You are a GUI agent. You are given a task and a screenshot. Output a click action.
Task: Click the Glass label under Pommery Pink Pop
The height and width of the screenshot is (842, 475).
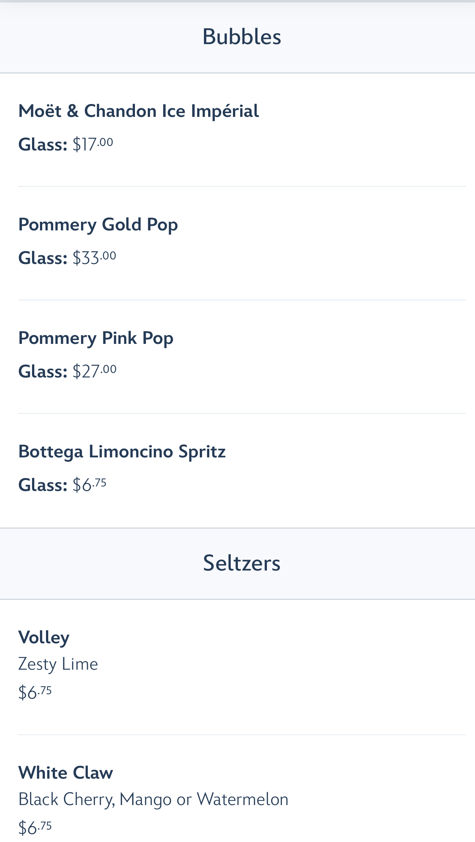[x=43, y=372]
